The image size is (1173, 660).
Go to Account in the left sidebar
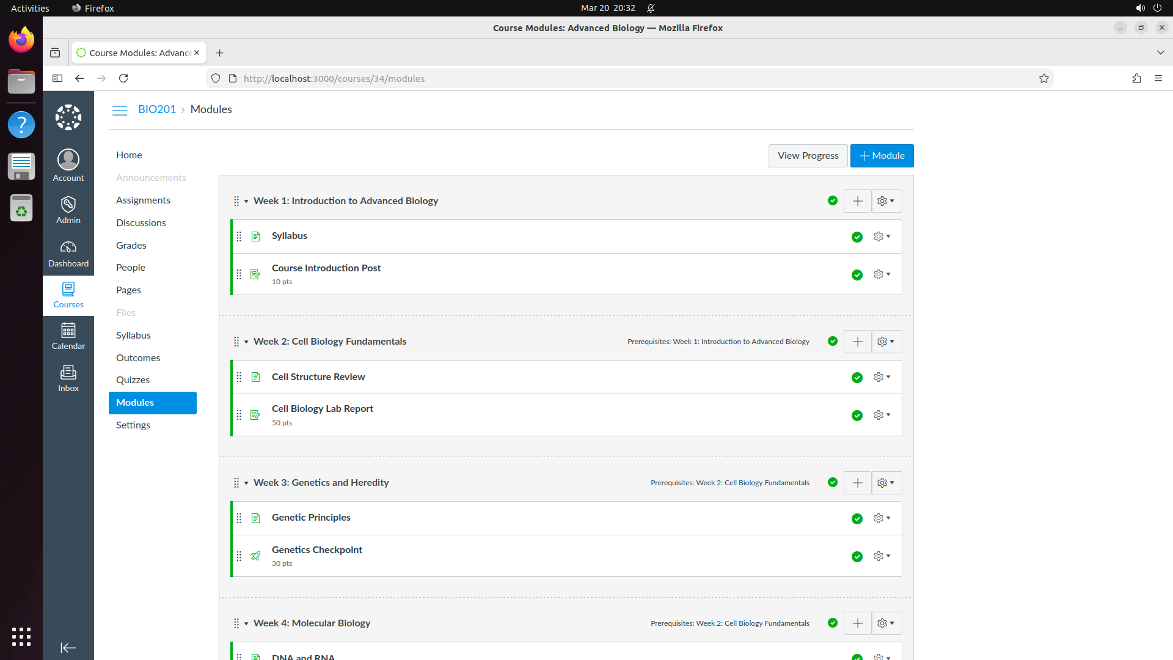click(68, 165)
